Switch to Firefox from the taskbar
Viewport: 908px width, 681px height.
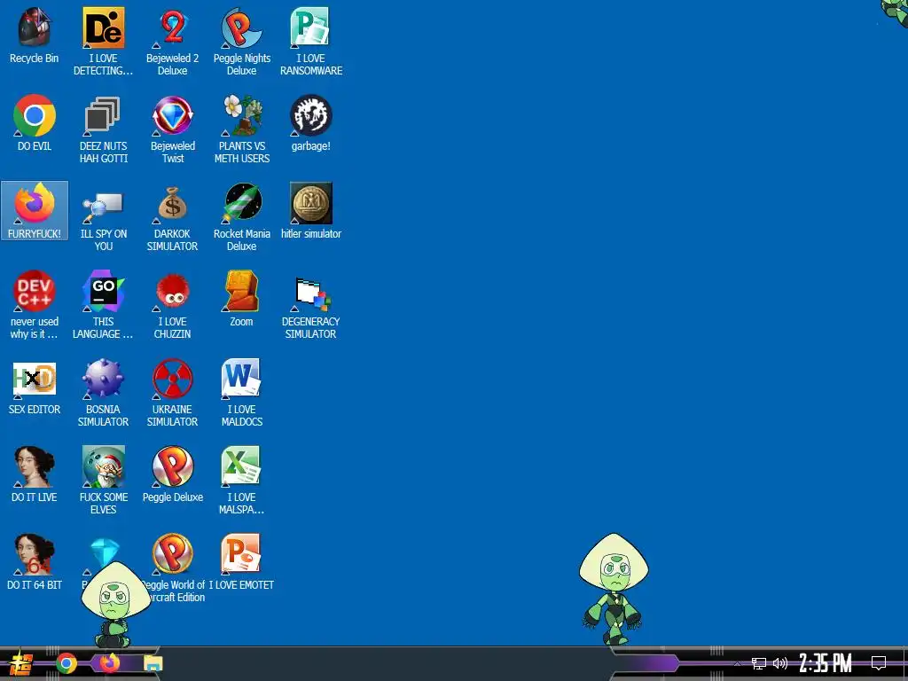(x=110, y=662)
